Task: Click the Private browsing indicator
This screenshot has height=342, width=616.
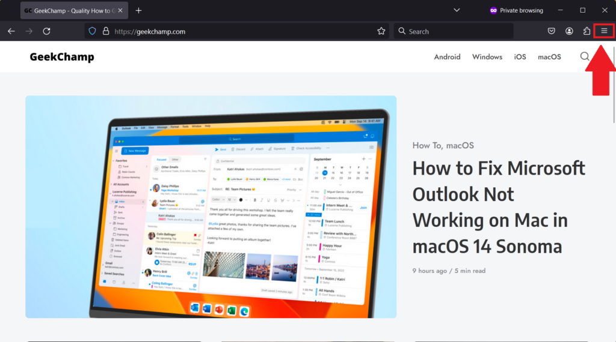Action: (x=516, y=11)
